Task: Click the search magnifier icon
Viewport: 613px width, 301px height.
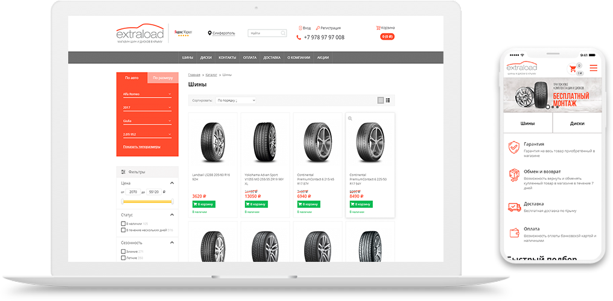Action: point(283,33)
